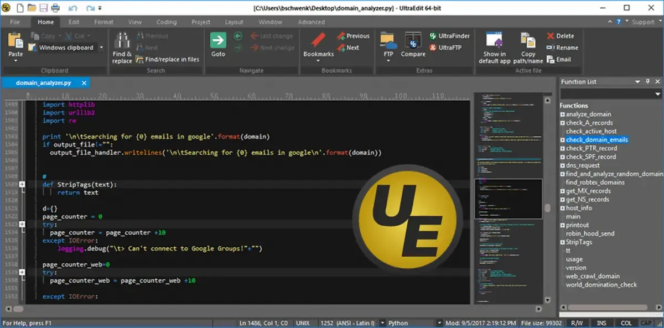
Task: Toggle the COL column mode indicator
Action: 626,323
